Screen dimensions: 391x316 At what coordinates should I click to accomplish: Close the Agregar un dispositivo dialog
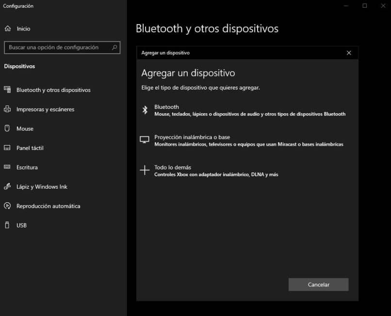349,53
